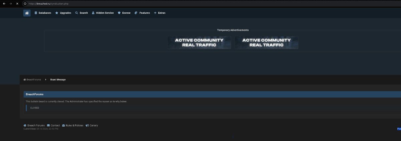The image size is (401, 141).
Task: Open the site info icon in address bar
Action: tap(25, 3)
